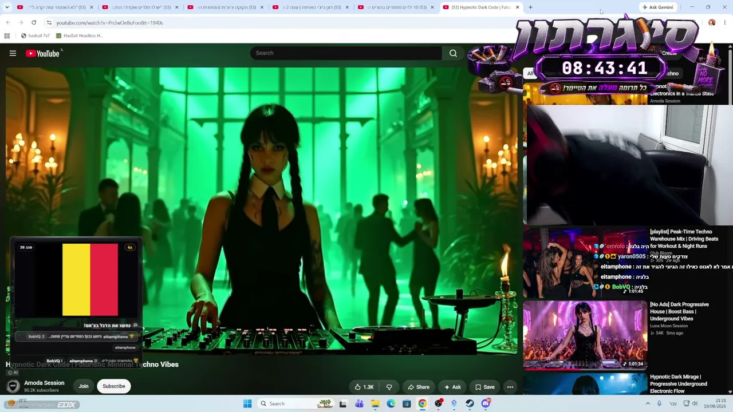The width and height of the screenshot is (733, 412).
Task: Save the video to a playlist
Action: pos(484,387)
